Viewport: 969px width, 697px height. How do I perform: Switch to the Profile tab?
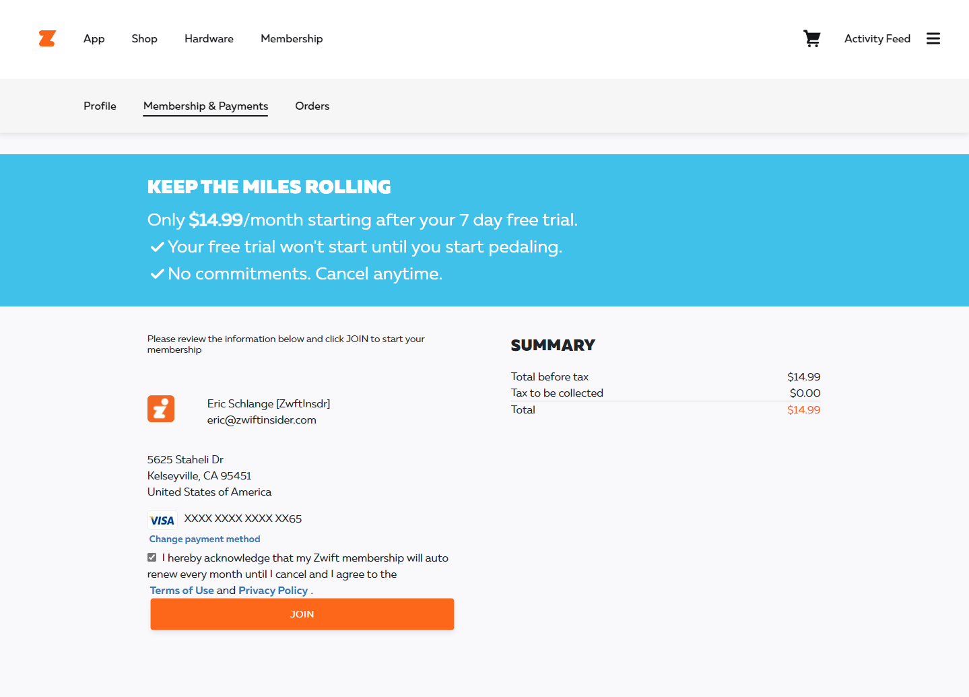[x=100, y=106]
